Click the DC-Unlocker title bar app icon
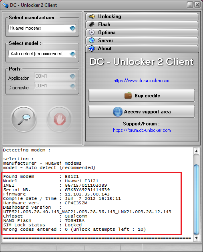 pos(5,5)
